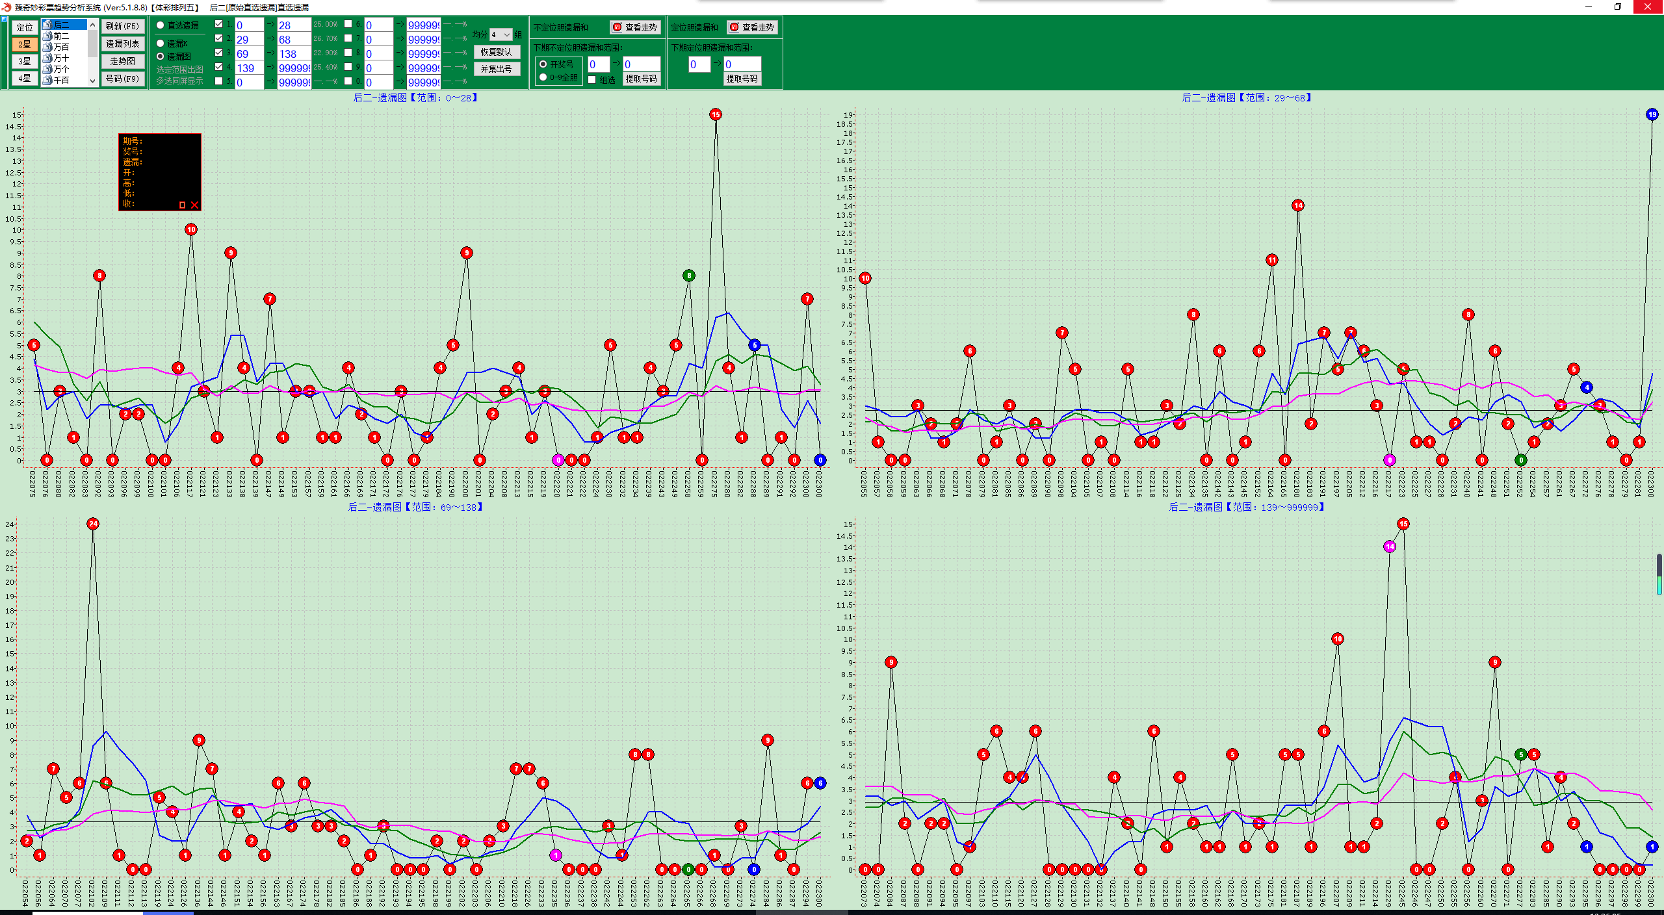Switch to the 3星 tab button

[x=25, y=61]
